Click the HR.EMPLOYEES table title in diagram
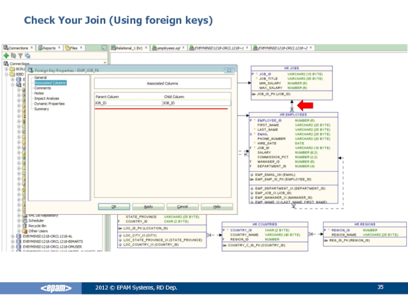This screenshot has width=408, height=306. 293,114
